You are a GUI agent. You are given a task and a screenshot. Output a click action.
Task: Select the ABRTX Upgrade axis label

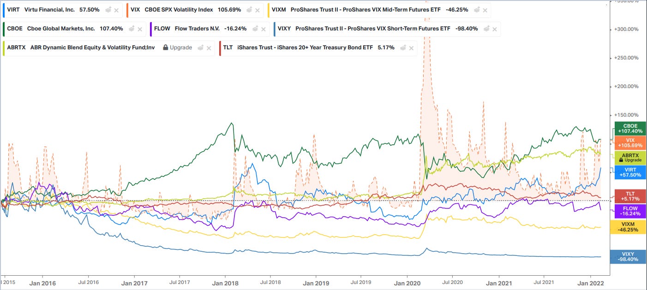630,158
